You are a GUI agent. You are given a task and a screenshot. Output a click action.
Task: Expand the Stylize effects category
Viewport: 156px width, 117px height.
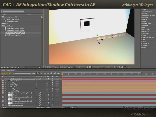point(141,35)
